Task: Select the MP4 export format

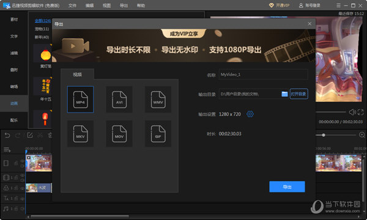Action: pyautogui.click(x=80, y=100)
